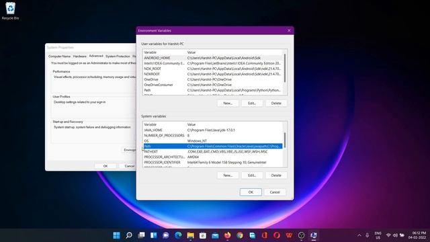Viewport: 430px width, 242px height.
Task: Select the ANDROID_HOME user variable
Action: 213,58
